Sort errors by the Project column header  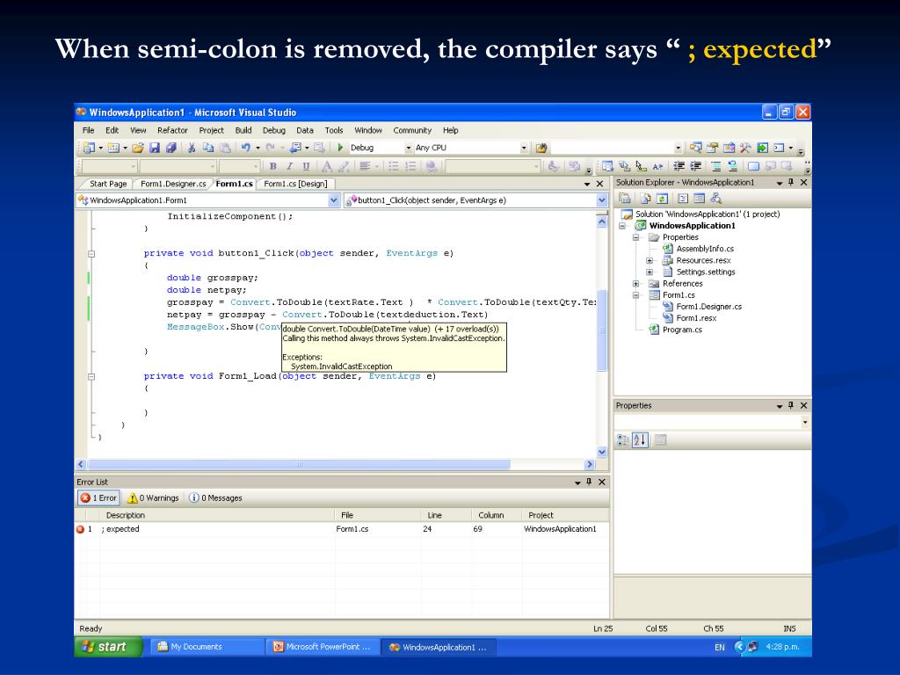coord(565,515)
